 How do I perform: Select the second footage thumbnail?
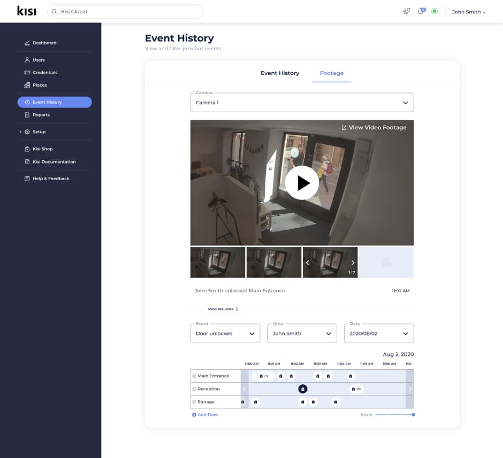pos(274,262)
